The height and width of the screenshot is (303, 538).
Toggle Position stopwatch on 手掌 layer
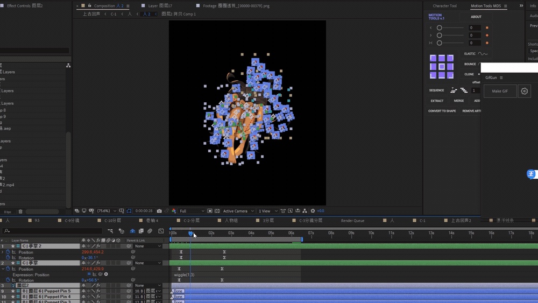click(x=8, y=269)
